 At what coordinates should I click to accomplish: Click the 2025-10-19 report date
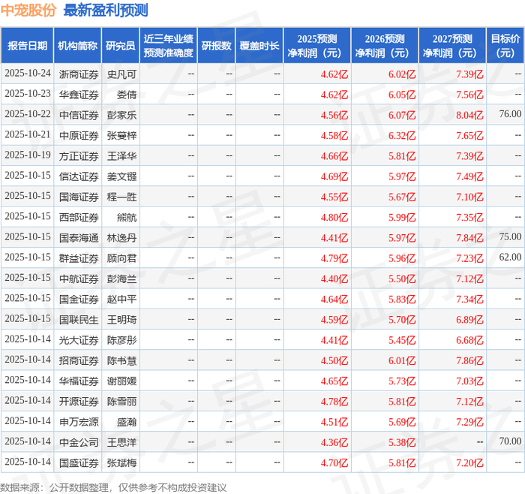(28, 155)
